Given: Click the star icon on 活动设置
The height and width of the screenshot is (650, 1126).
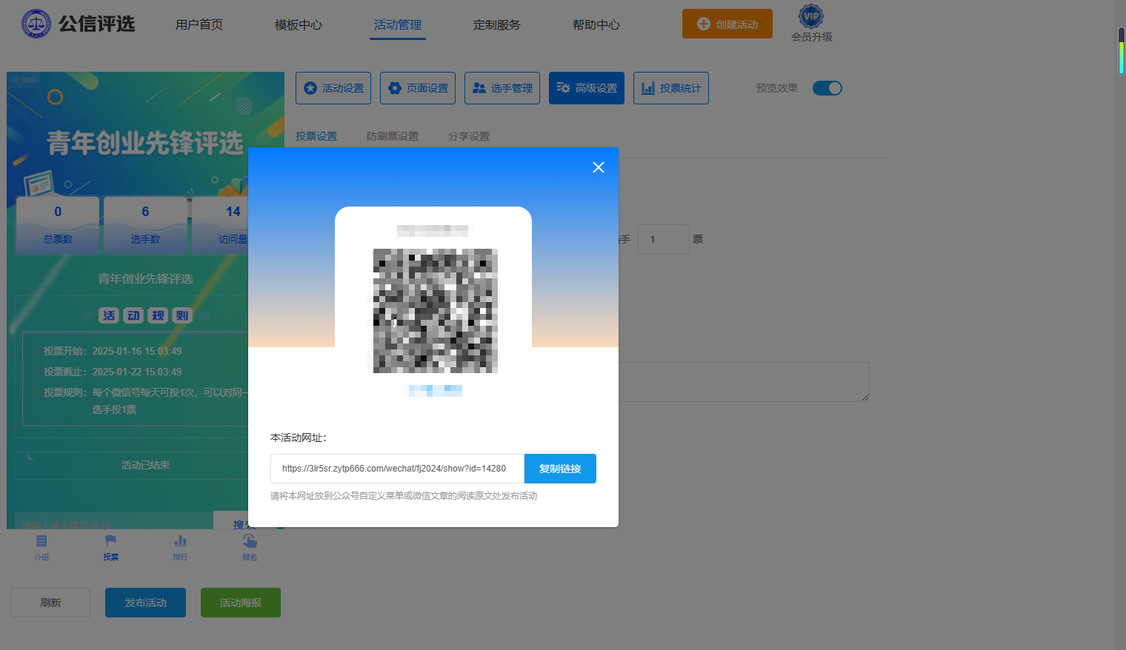Looking at the screenshot, I should coord(310,88).
